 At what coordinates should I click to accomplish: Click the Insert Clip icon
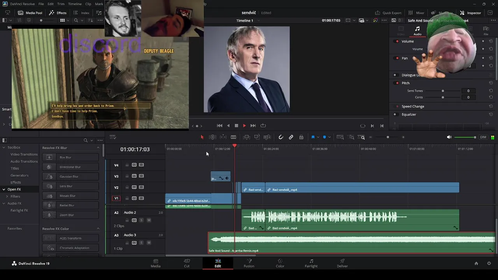pos(246,137)
